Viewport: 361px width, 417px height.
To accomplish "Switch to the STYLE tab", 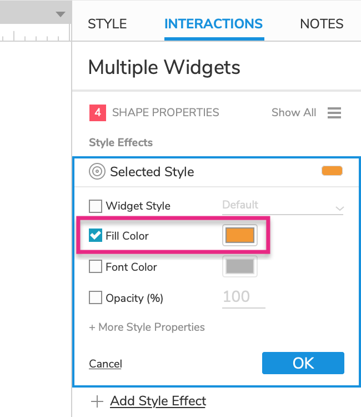I will 107,24.
